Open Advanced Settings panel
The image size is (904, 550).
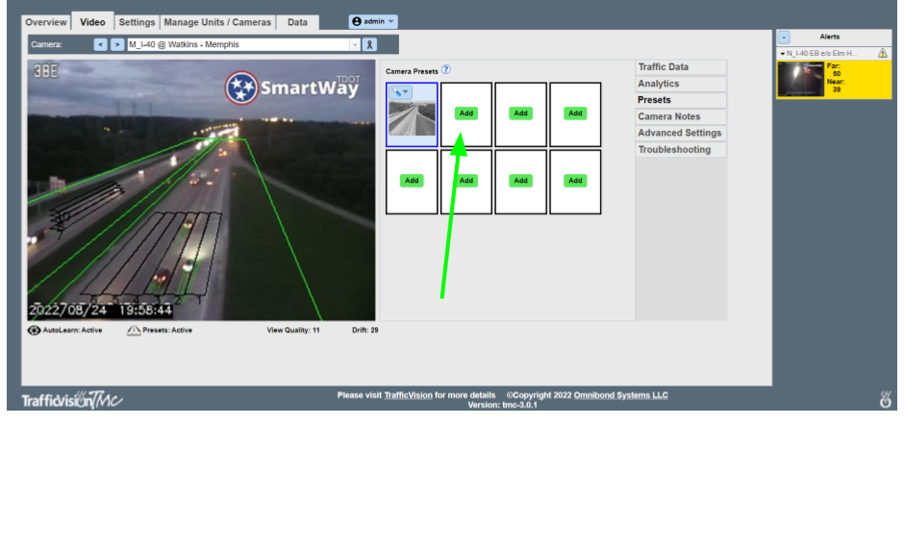(x=680, y=133)
